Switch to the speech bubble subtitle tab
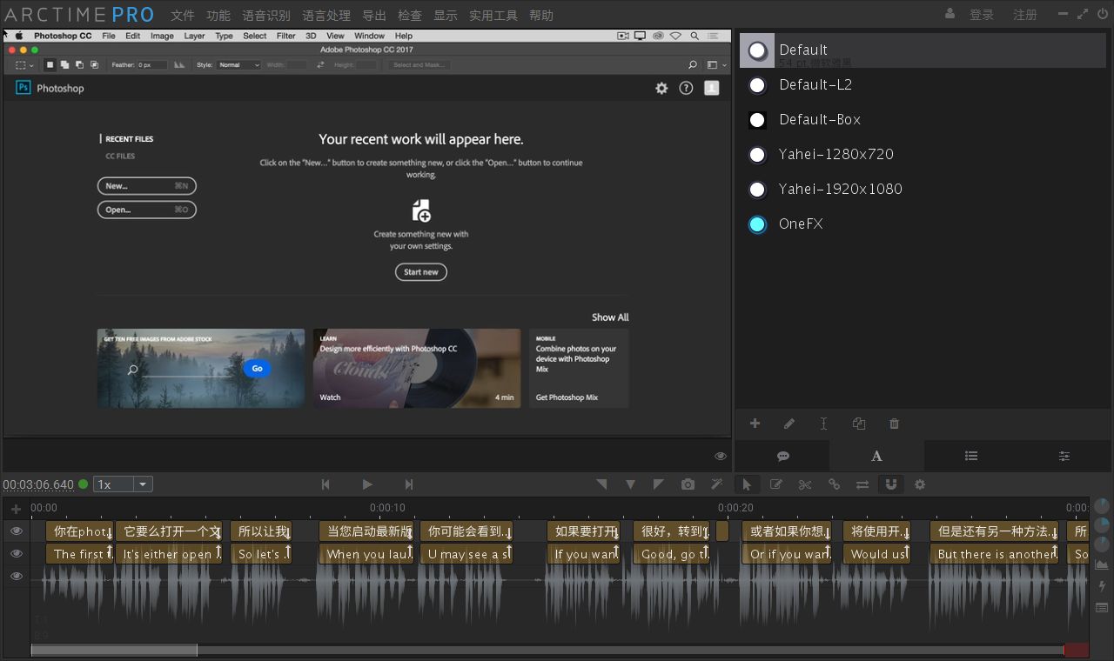1114x661 pixels. tap(782, 456)
